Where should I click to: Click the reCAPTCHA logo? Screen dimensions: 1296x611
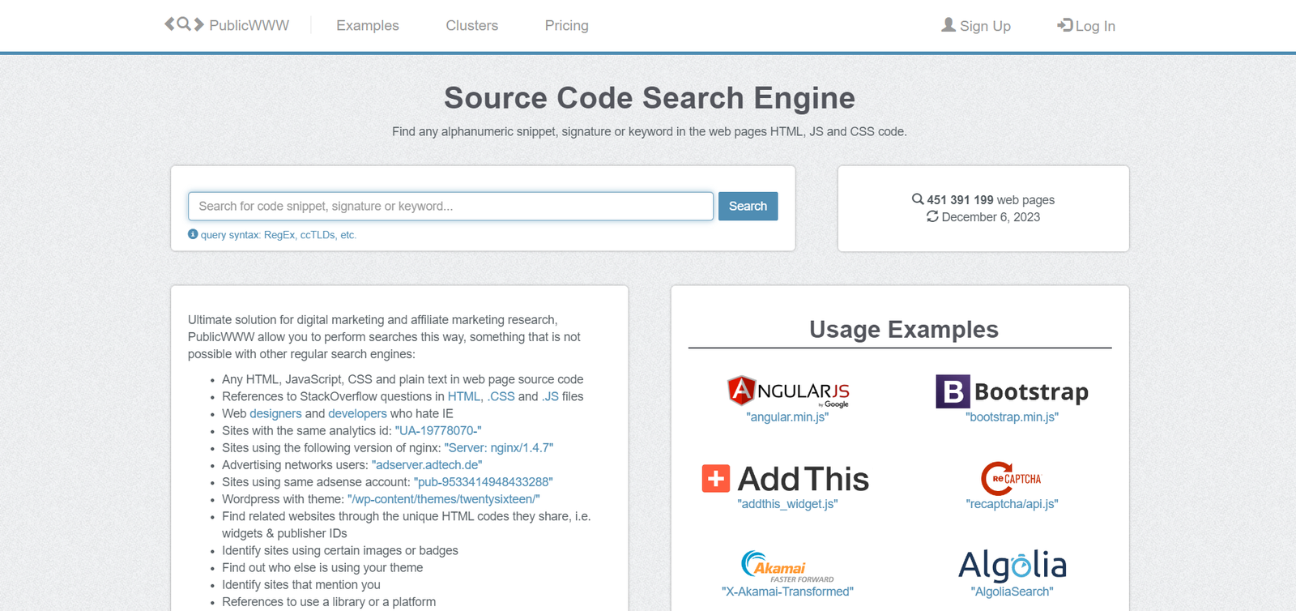1011,479
